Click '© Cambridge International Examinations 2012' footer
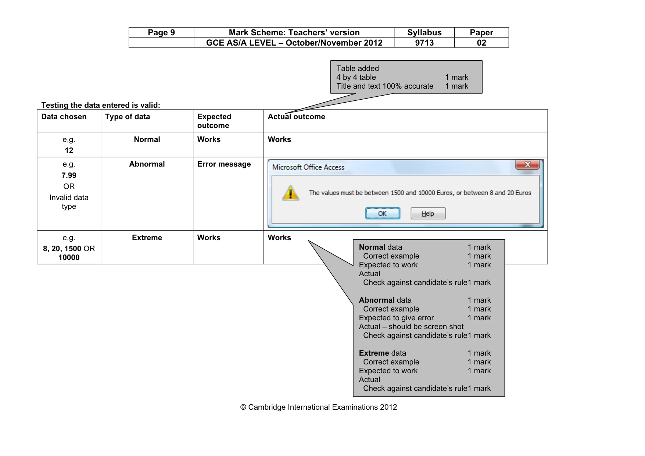645x456 pixels. pyautogui.click(x=319, y=407)
